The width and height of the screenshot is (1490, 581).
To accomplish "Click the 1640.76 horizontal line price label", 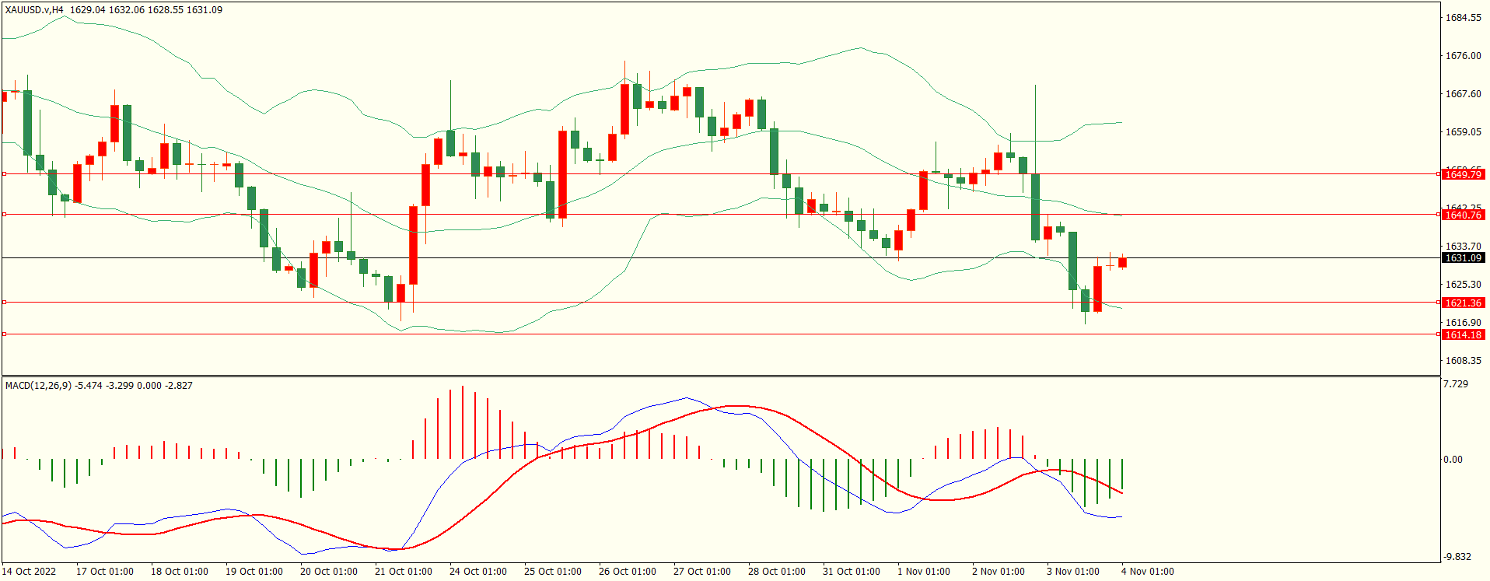I will pos(1463,215).
